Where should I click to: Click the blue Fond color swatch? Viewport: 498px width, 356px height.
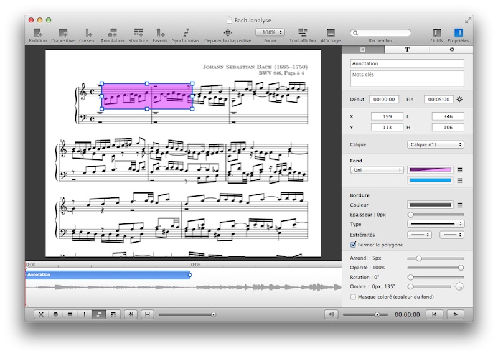tap(430, 180)
